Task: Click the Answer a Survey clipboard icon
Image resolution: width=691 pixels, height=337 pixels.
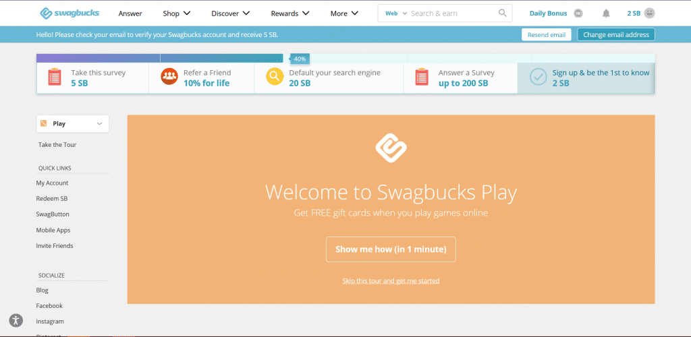Action: [x=422, y=78]
